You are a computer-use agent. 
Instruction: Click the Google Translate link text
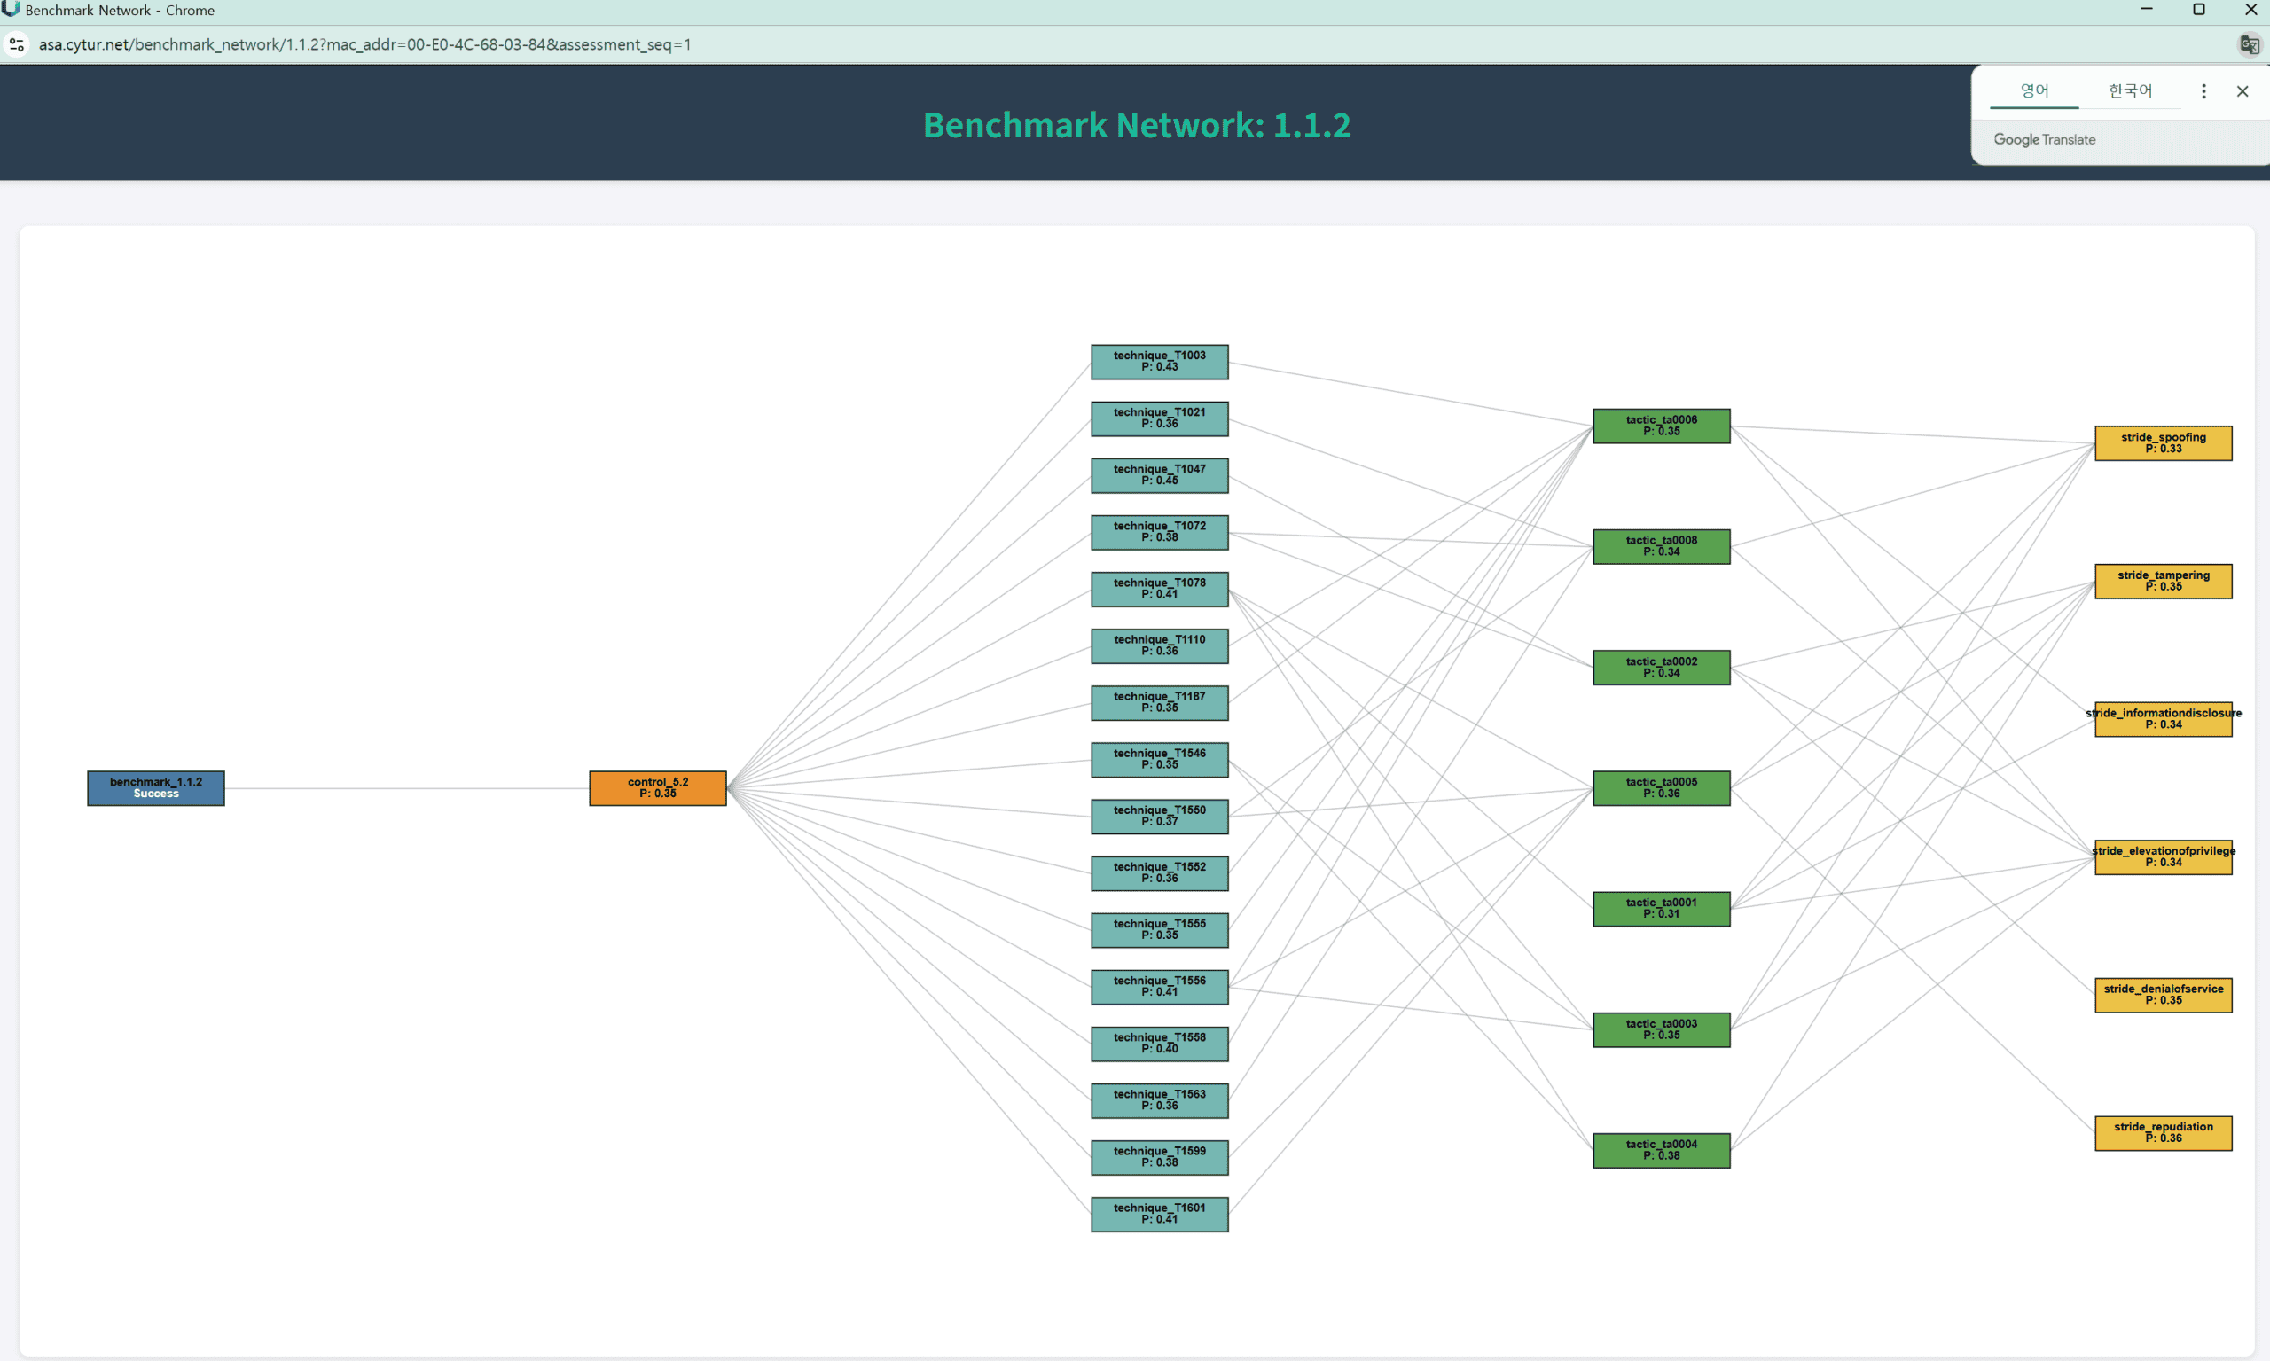click(2045, 138)
